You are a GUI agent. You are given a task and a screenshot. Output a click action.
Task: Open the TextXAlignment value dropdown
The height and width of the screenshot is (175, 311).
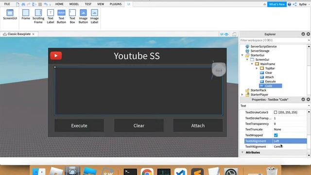[x=290, y=141]
